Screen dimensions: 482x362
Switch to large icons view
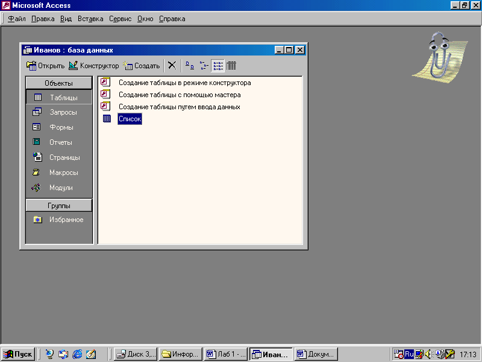190,66
